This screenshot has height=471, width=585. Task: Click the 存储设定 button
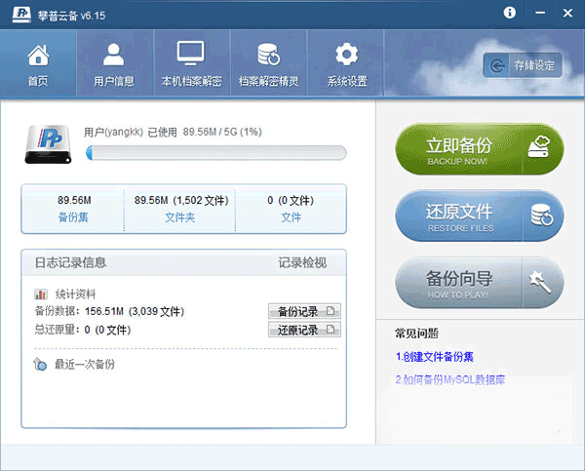(523, 65)
